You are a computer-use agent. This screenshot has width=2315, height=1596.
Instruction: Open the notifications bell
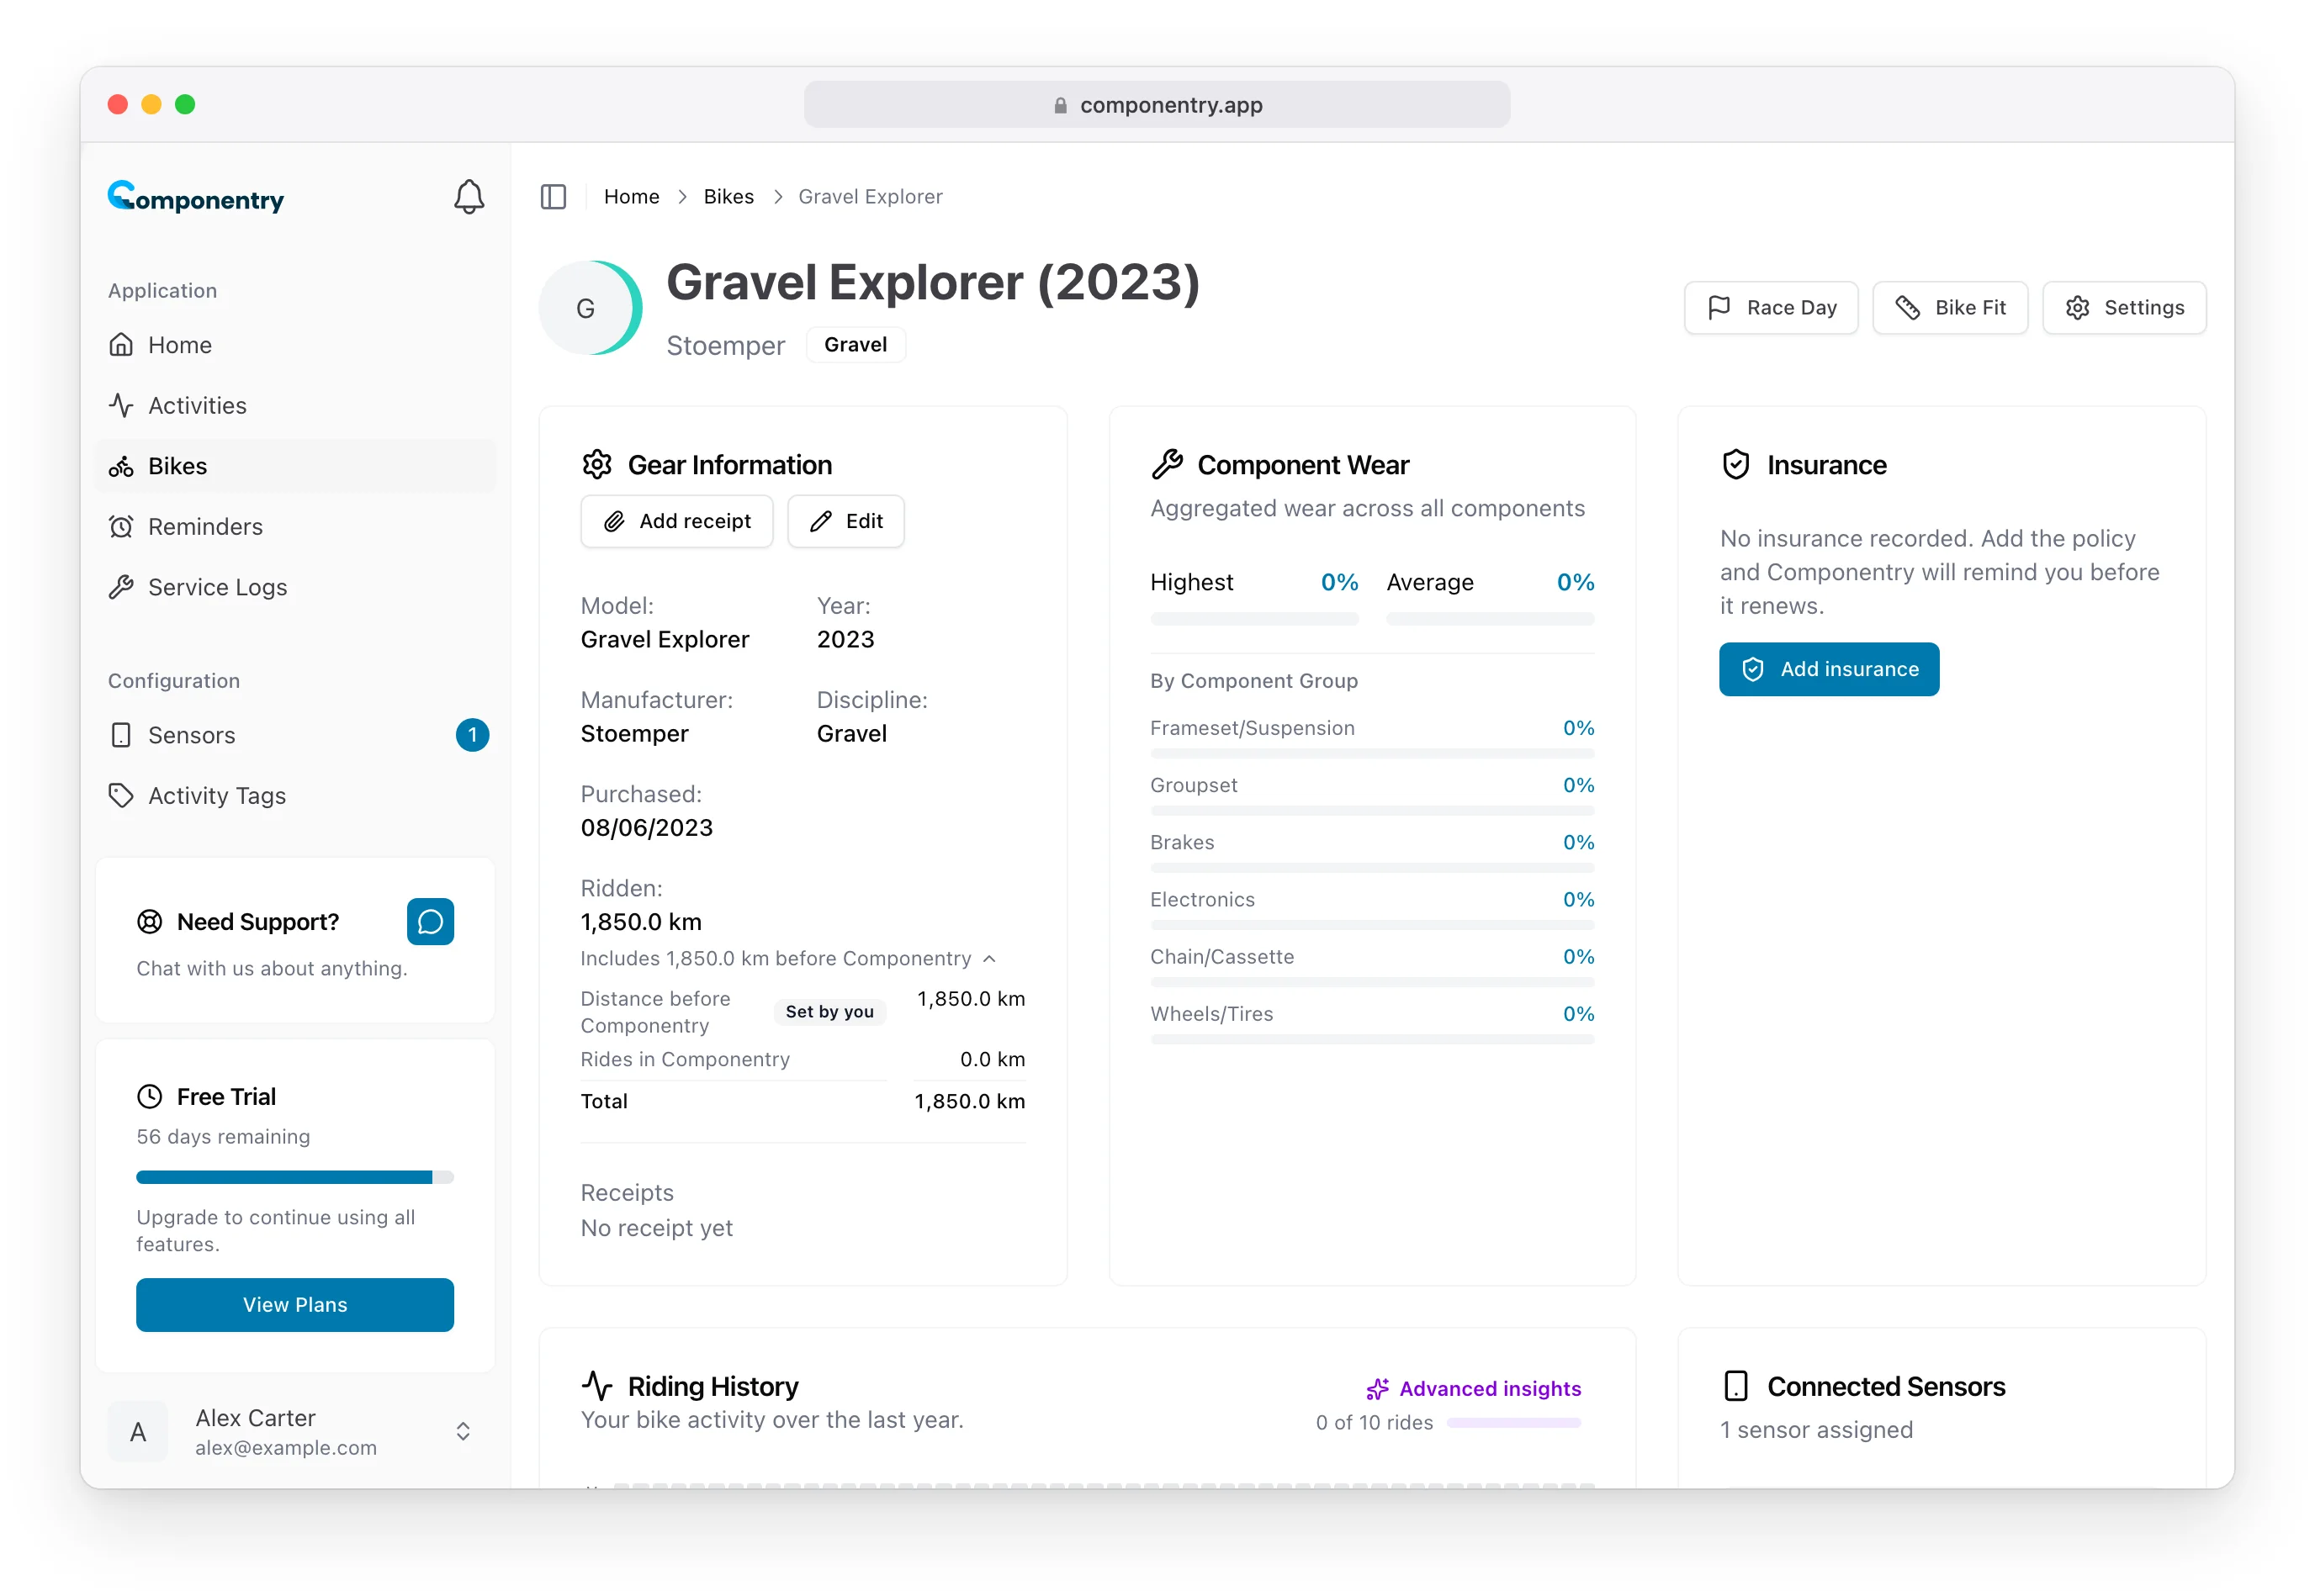click(469, 196)
